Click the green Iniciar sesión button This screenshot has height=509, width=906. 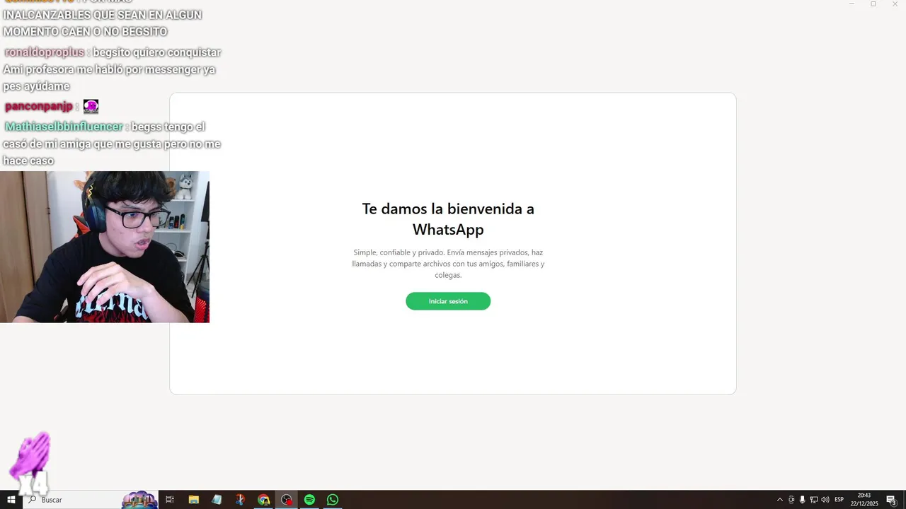(x=448, y=301)
